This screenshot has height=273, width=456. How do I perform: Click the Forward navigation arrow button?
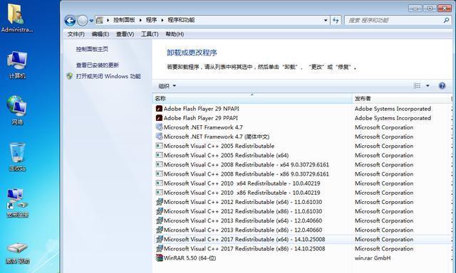[x=83, y=21]
